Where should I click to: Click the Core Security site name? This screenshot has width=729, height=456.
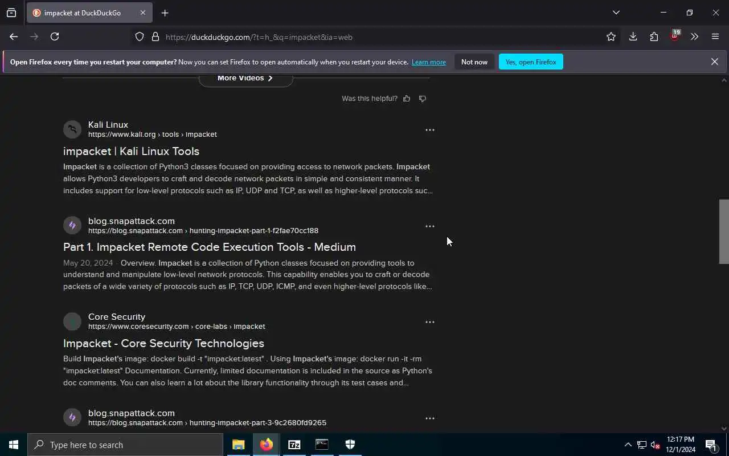(117, 317)
